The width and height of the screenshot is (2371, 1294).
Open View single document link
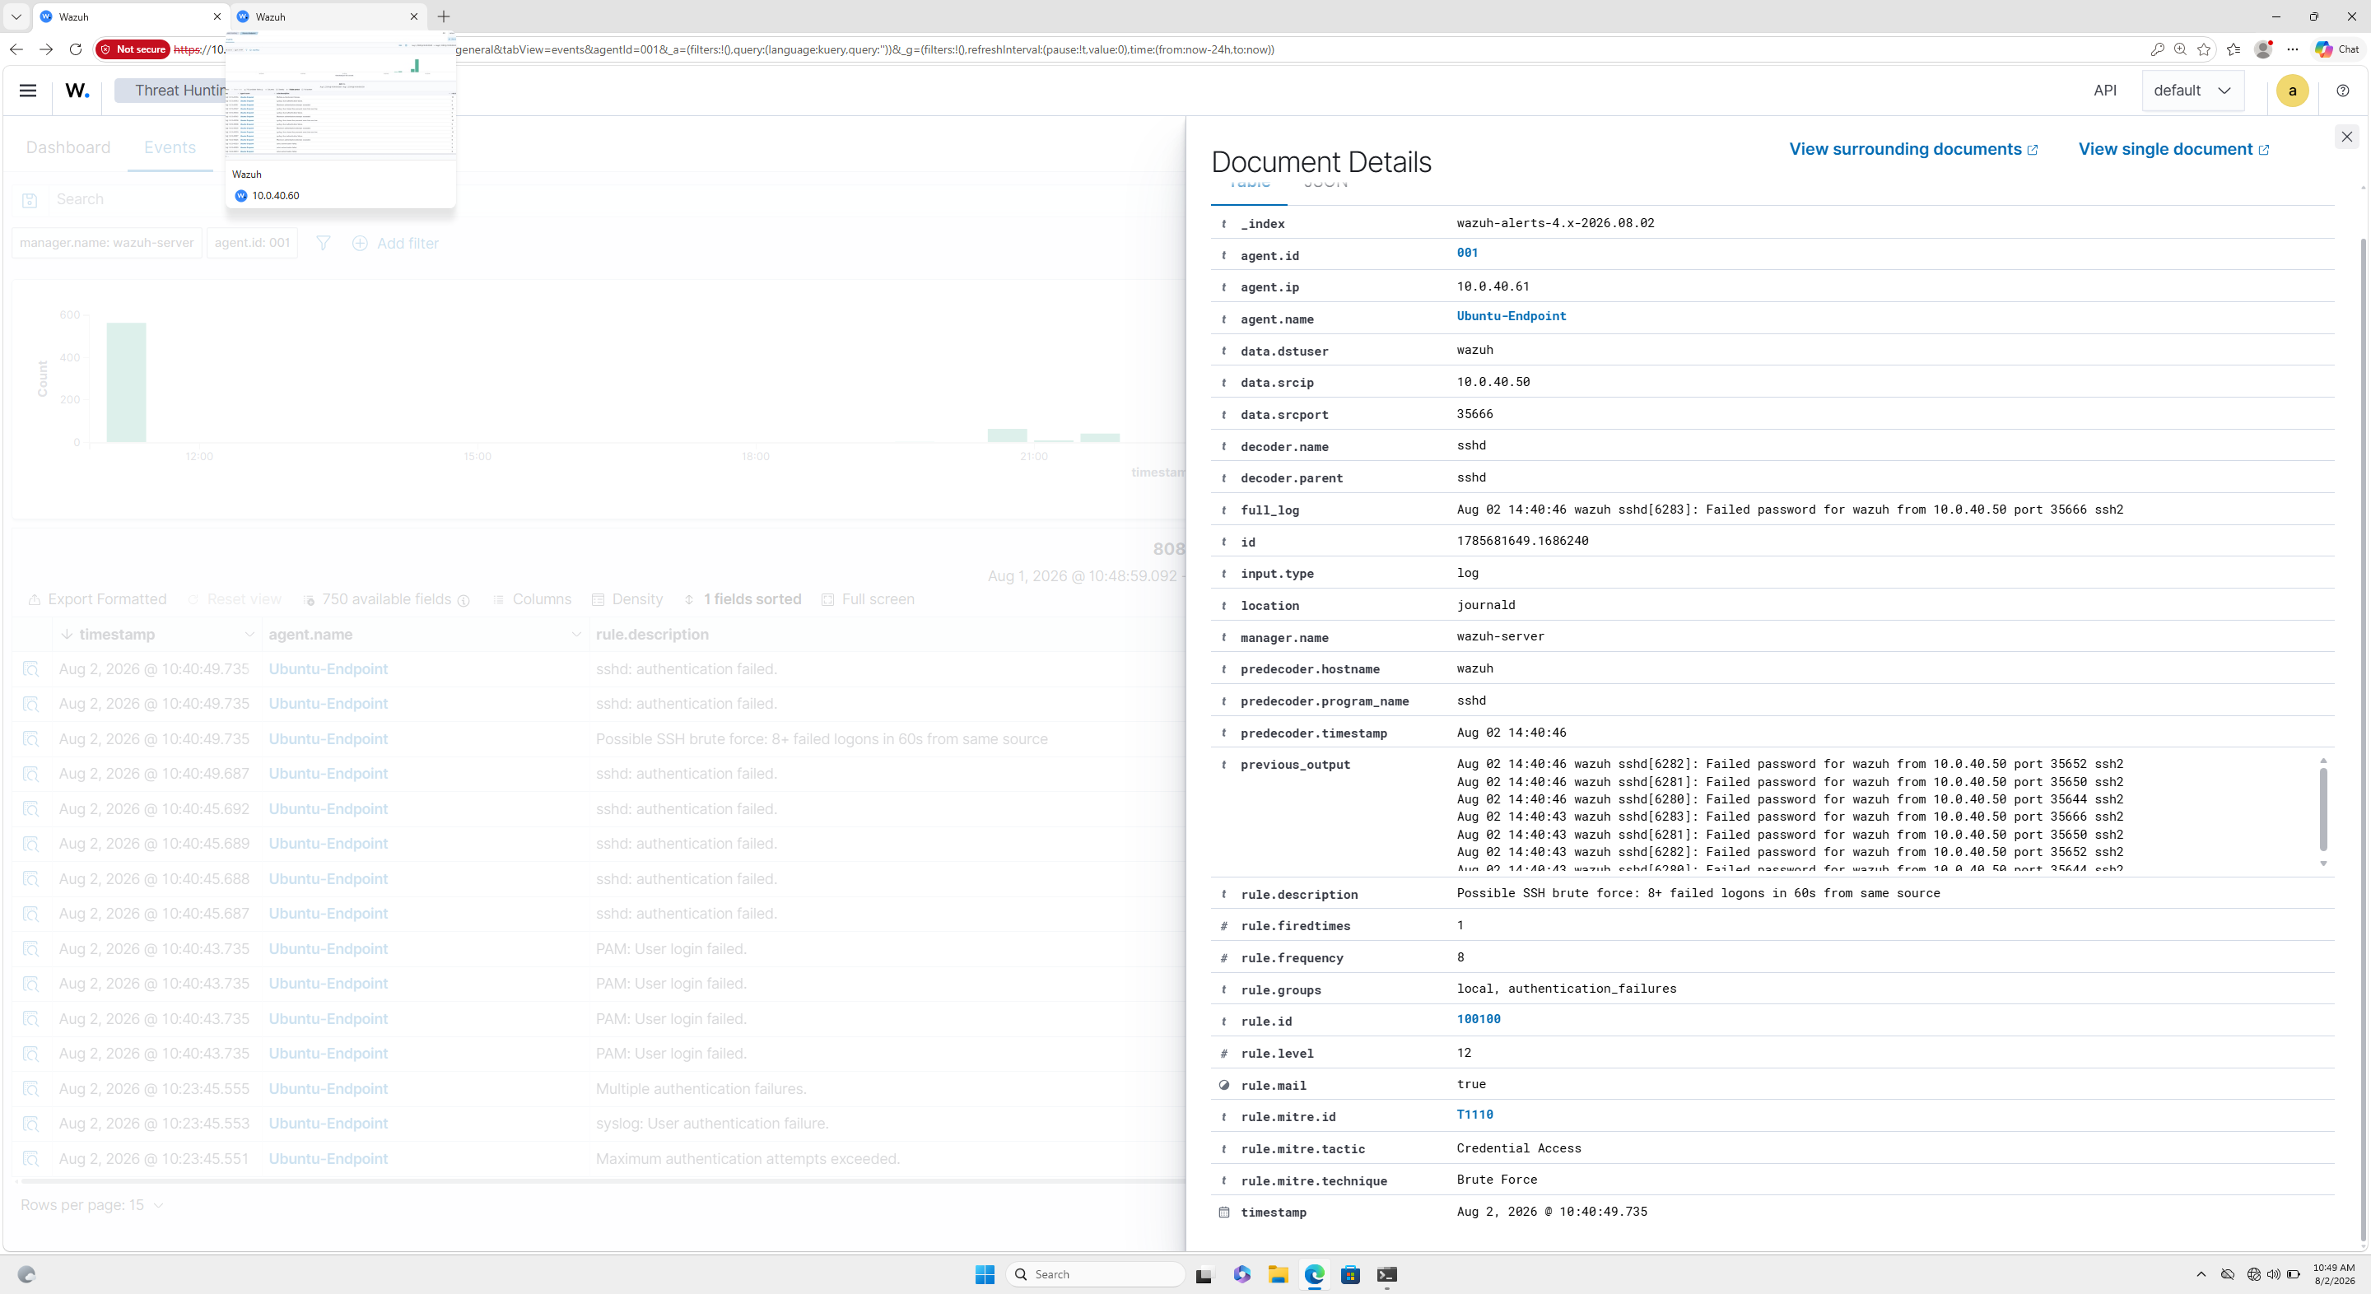pyautogui.click(x=2174, y=149)
